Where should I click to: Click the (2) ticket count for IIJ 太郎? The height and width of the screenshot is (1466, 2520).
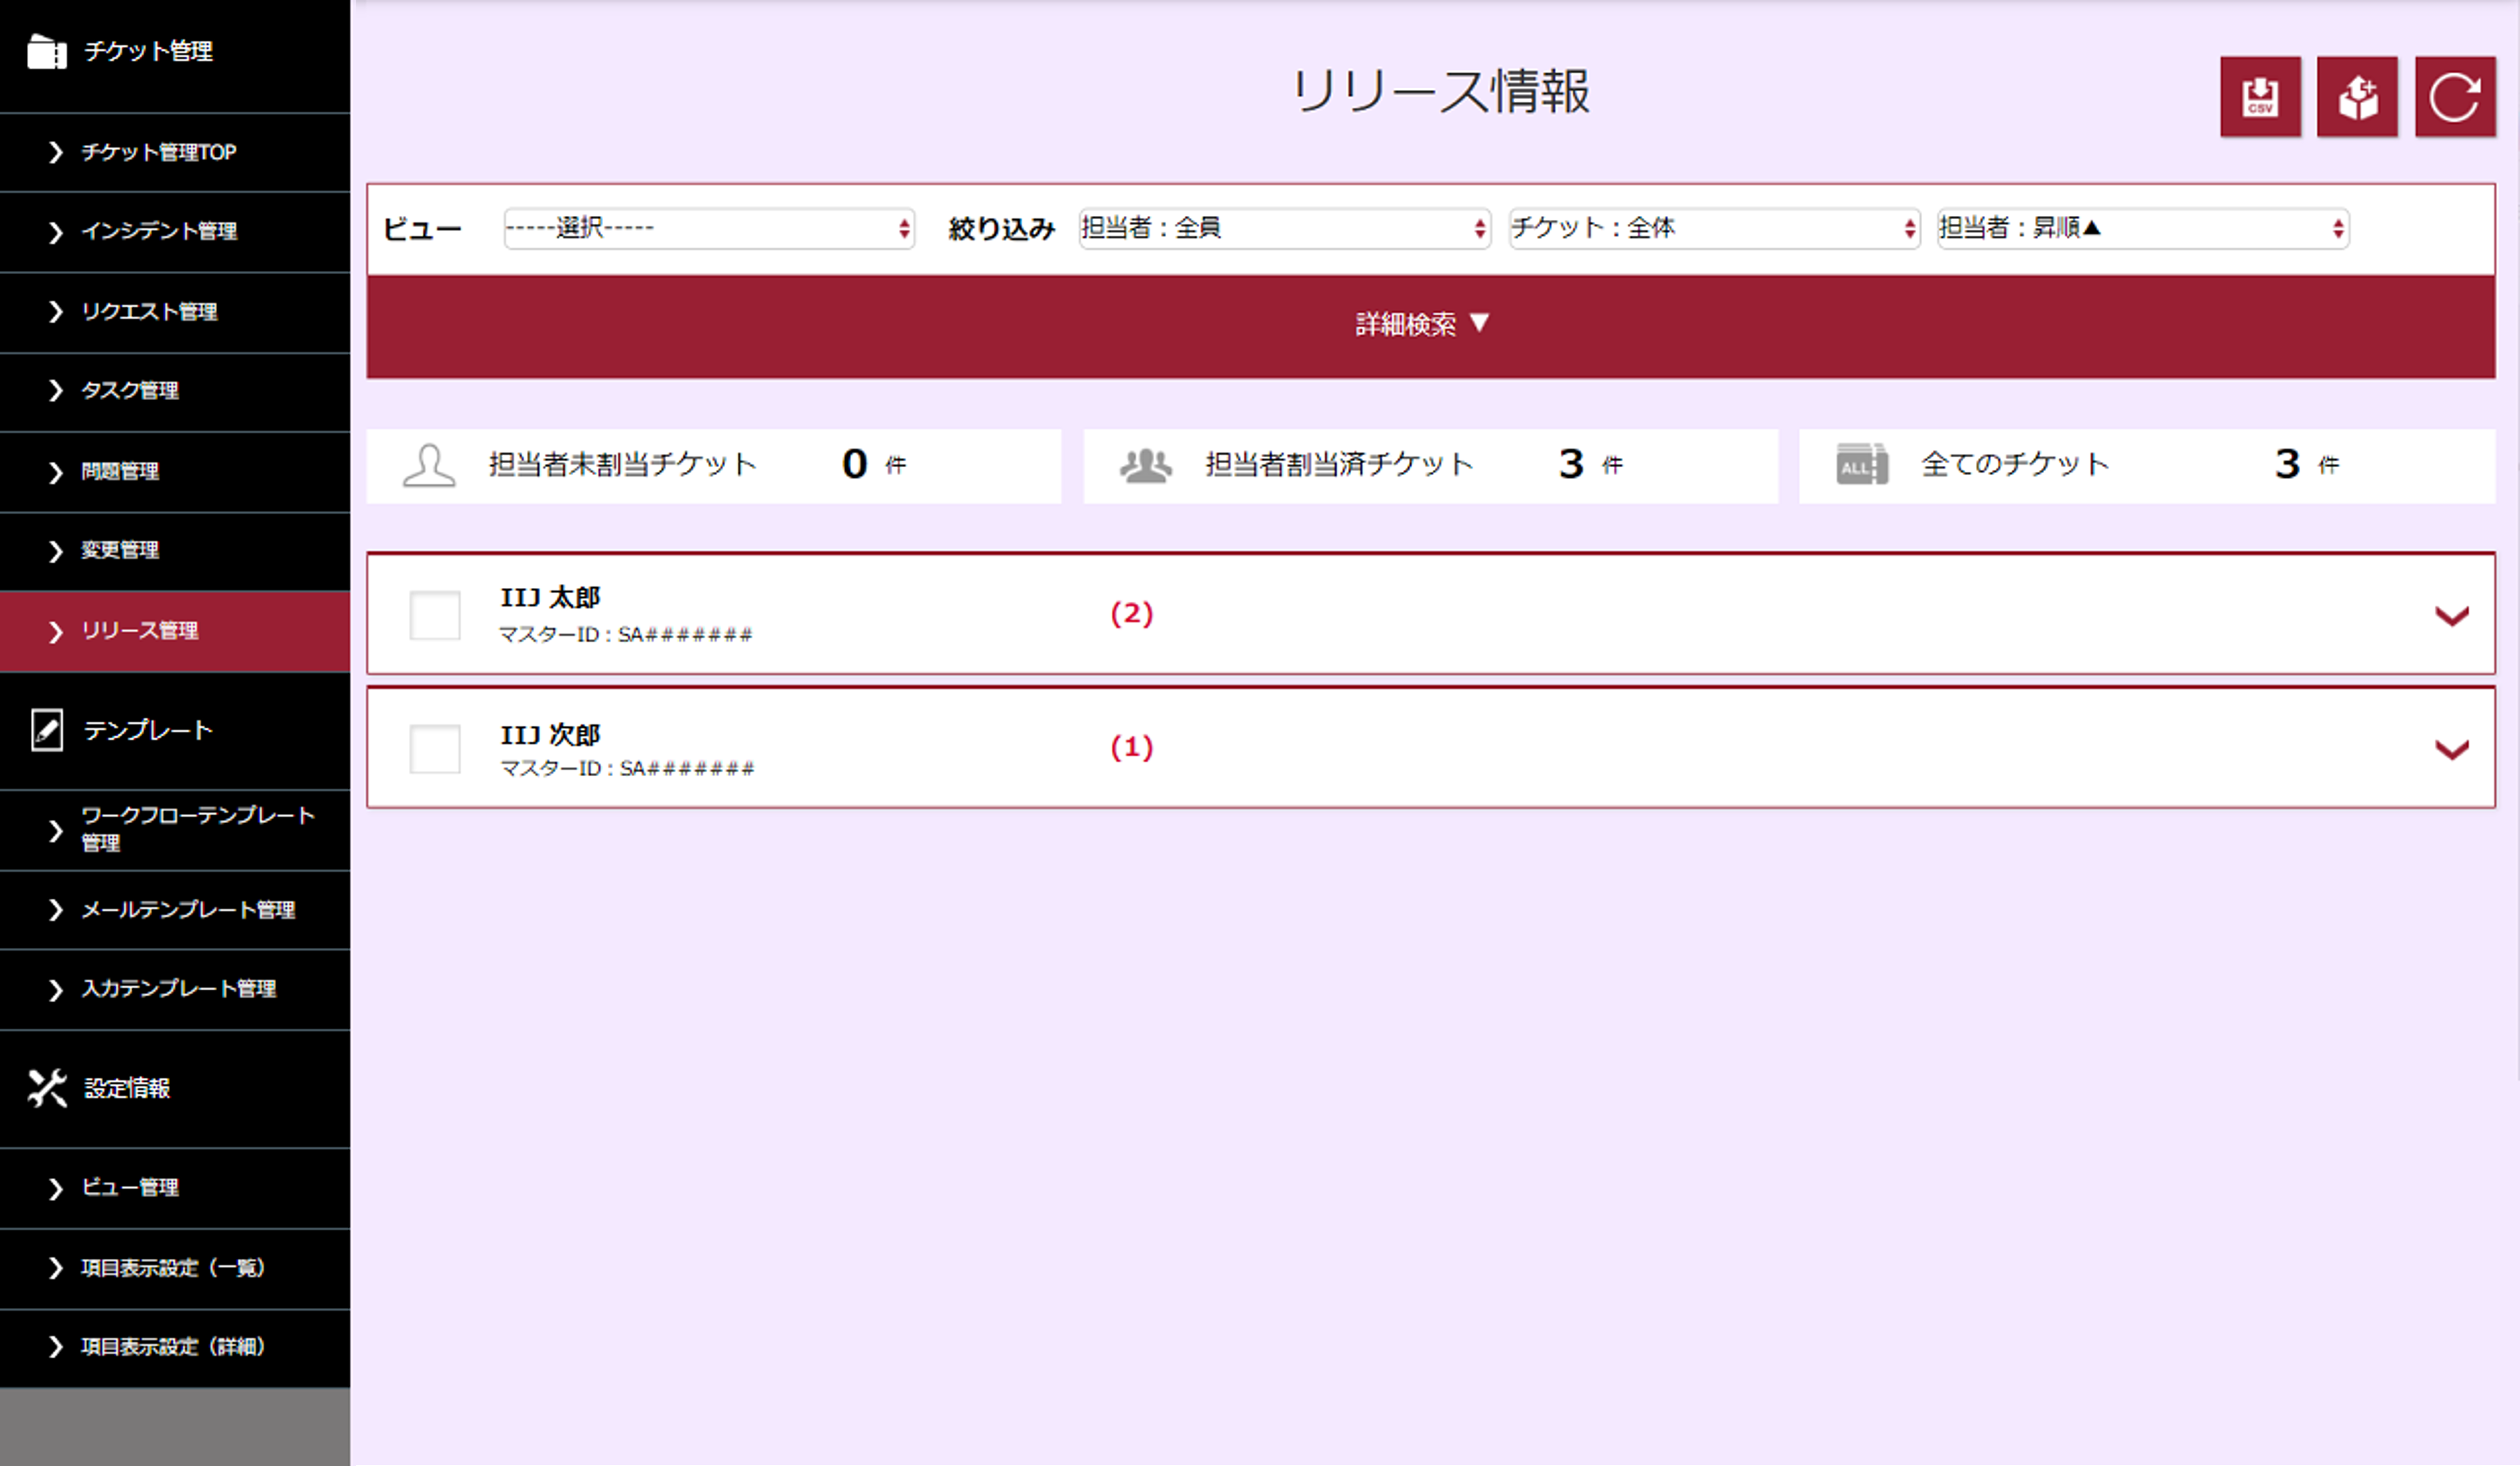(1132, 614)
